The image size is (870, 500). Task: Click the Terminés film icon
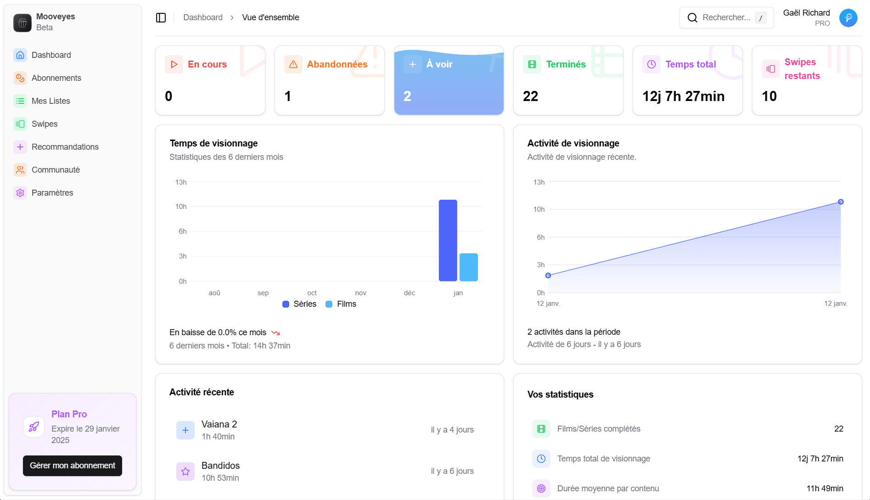[532, 64]
